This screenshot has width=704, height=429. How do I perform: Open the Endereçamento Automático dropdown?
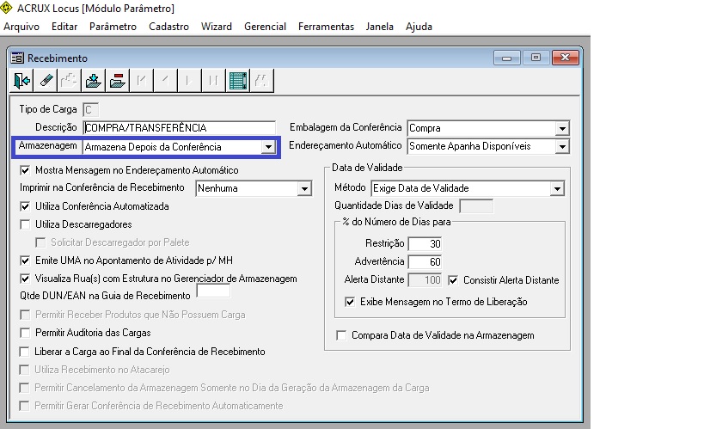(562, 146)
